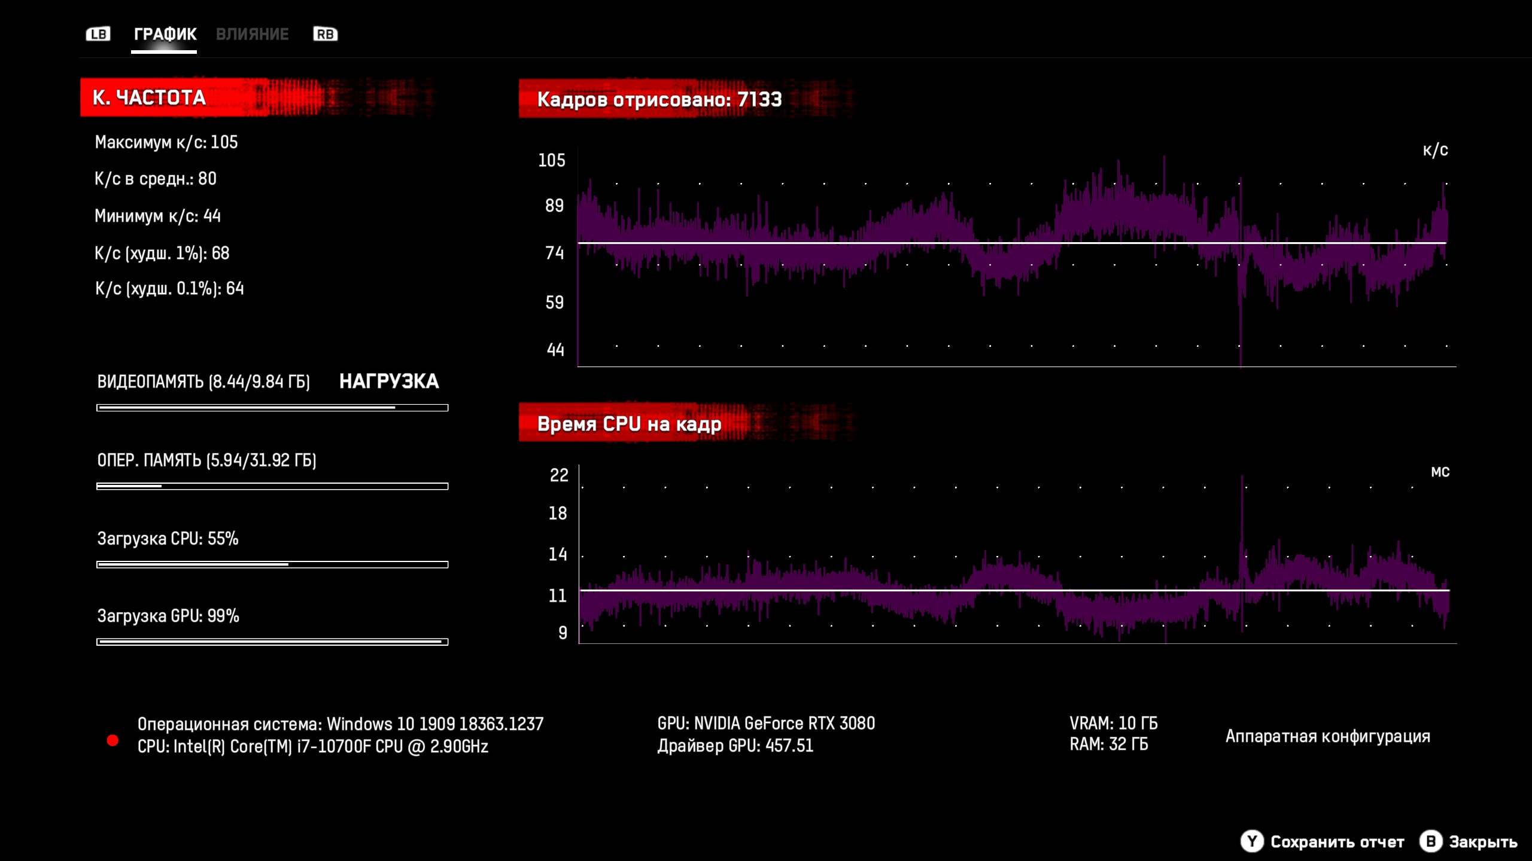The image size is (1532, 861).
Task: Click the RB bumper icon
Action: 325,34
